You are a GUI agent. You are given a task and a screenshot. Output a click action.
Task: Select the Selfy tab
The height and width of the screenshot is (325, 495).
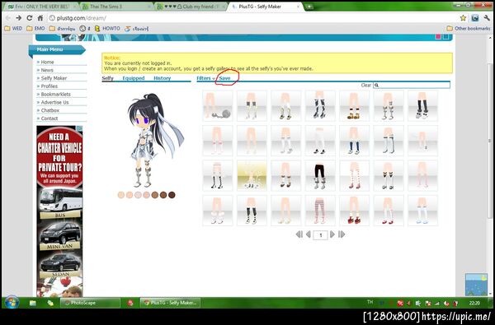pos(107,78)
